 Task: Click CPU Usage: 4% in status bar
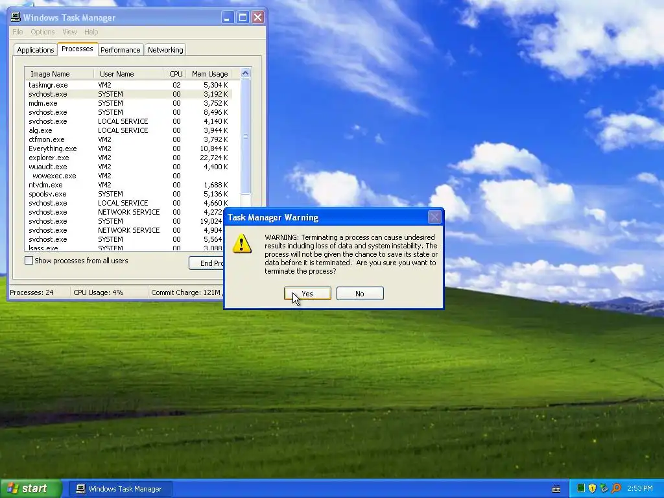tap(99, 292)
